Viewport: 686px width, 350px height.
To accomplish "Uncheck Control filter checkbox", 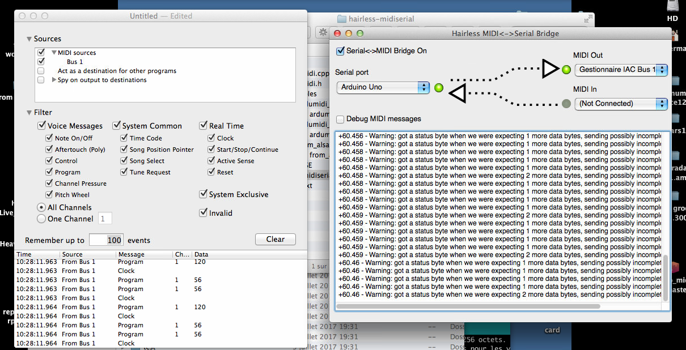I will (49, 160).
